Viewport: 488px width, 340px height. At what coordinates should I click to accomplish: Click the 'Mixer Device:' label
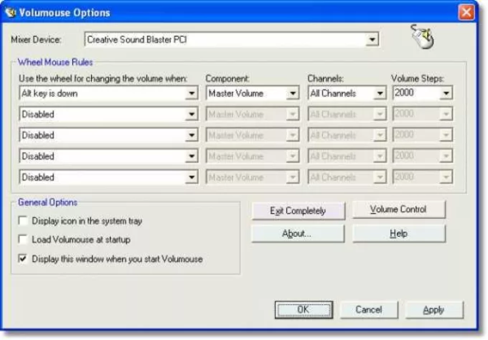coord(36,40)
